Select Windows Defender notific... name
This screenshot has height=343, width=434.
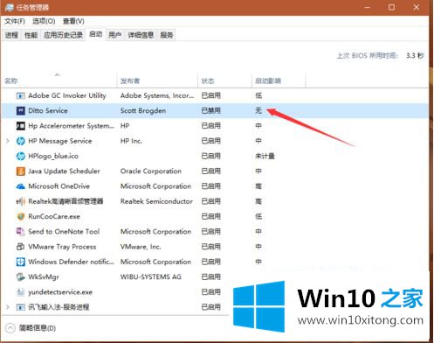tap(71, 262)
